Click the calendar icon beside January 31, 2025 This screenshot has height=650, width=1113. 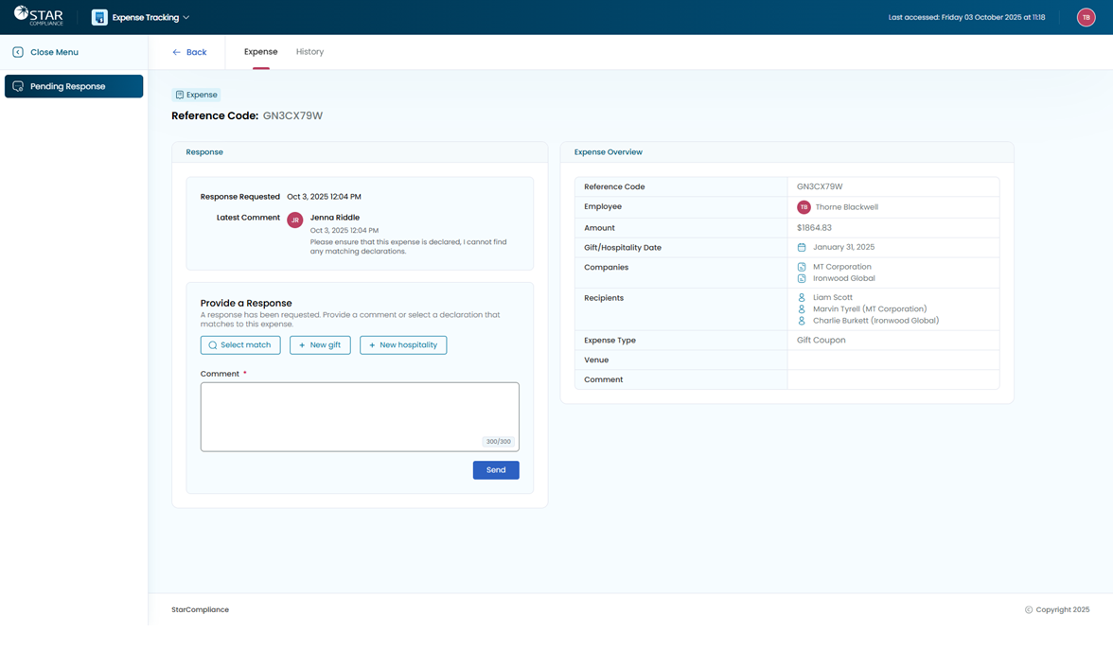click(x=802, y=248)
